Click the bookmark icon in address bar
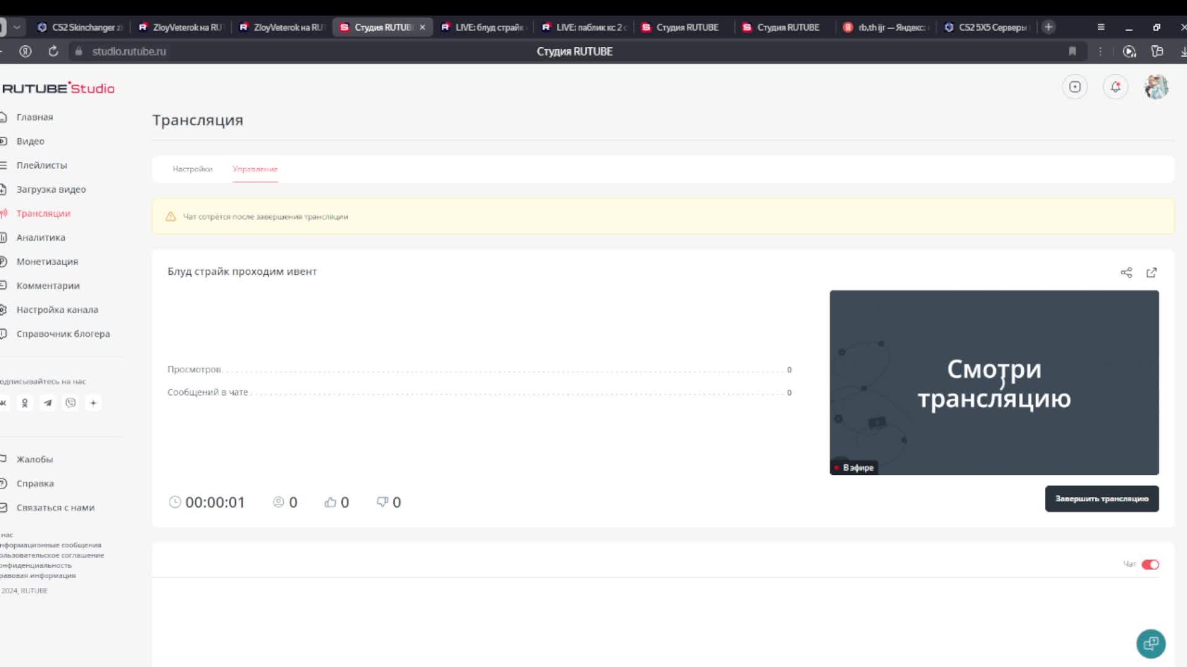Viewport: 1187px width, 667px height. click(x=1072, y=51)
